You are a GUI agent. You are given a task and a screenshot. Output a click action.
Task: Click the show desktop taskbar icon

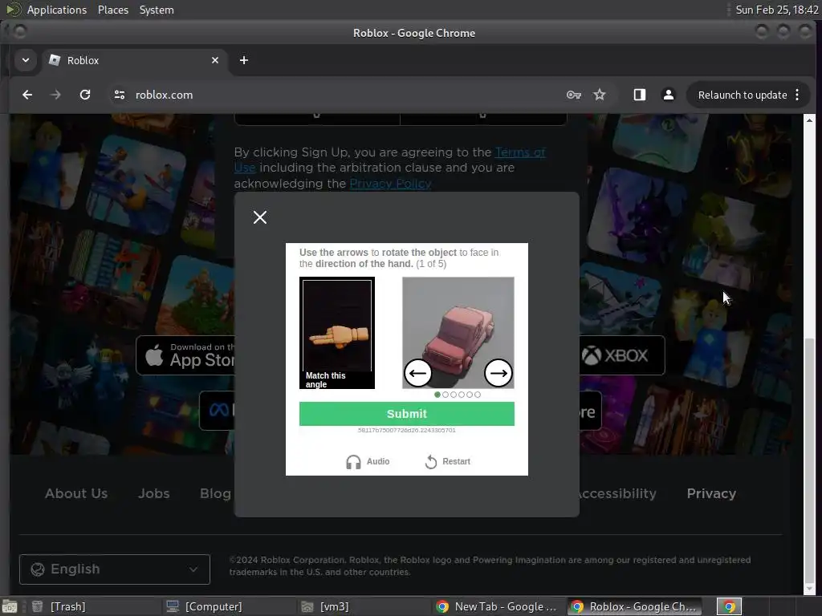click(10, 606)
